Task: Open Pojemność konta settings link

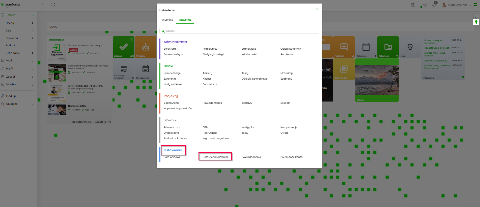Action: pos(291,157)
